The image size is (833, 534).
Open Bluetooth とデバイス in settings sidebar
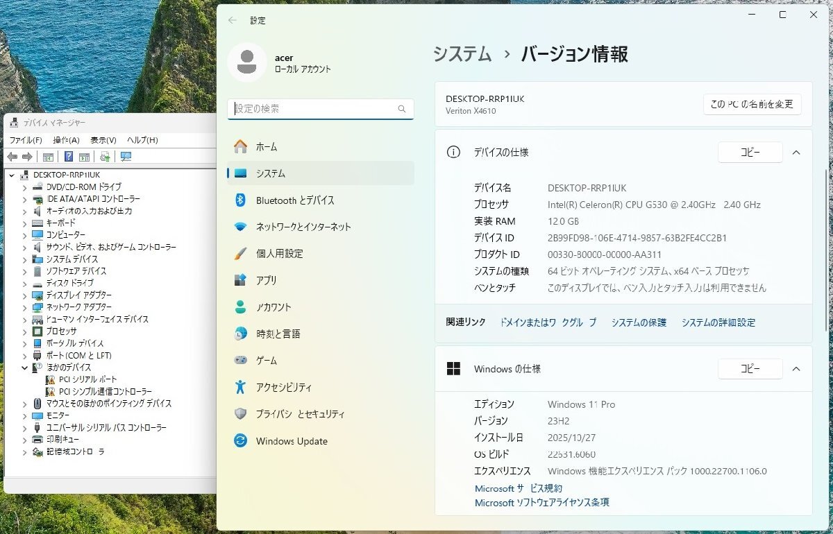[295, 200]
